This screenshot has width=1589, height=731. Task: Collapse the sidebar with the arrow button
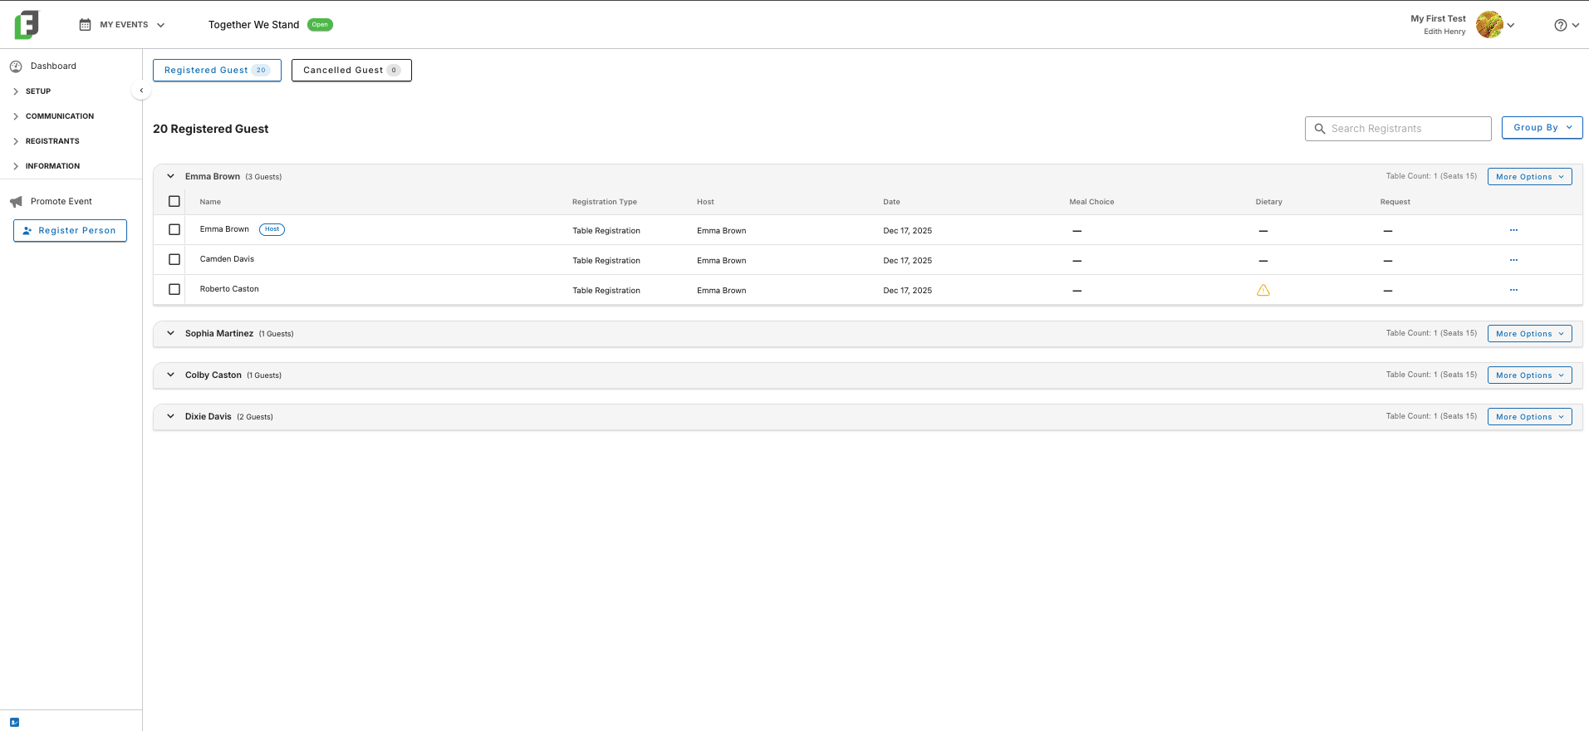click(x=141, y=91)
